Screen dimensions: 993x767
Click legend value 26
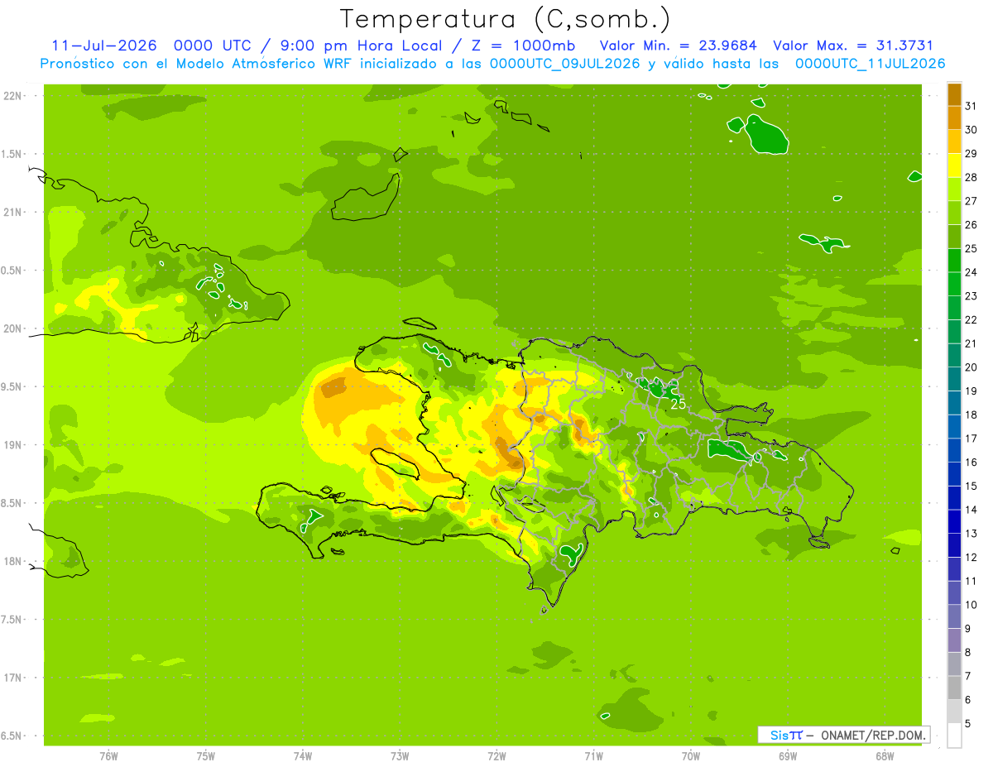(971, 225)
